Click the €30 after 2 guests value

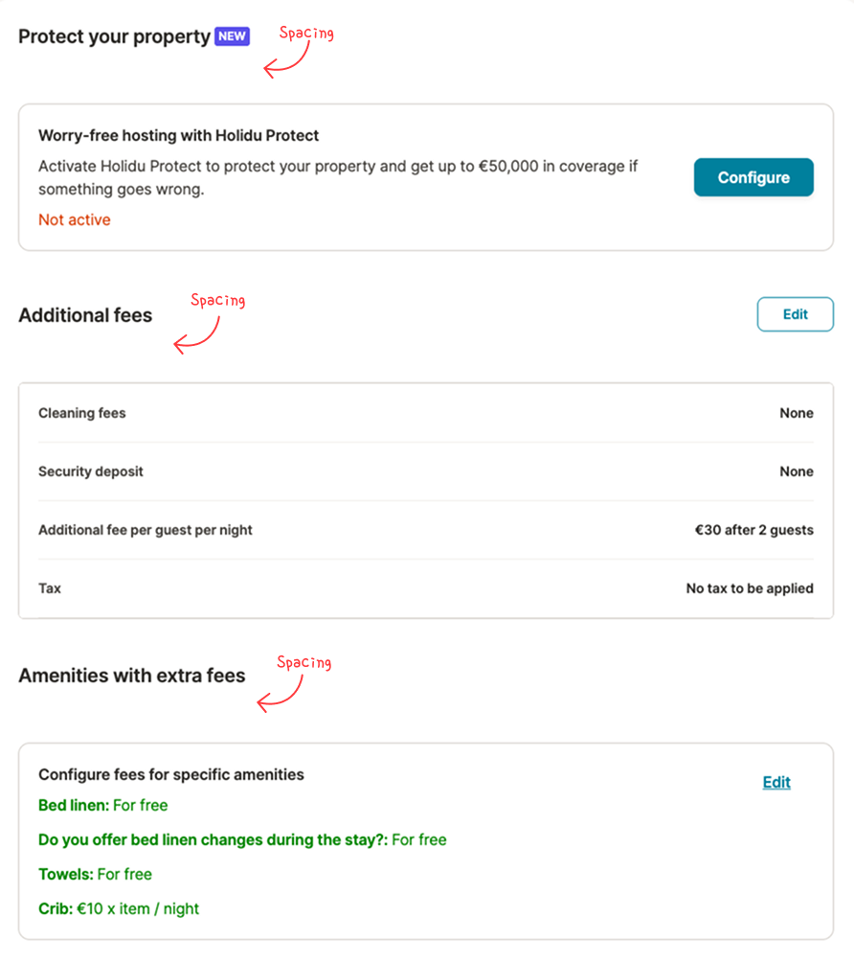[x=754, y=530]
